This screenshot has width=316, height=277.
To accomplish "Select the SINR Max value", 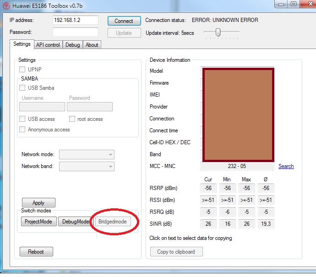I will [247, 224].
